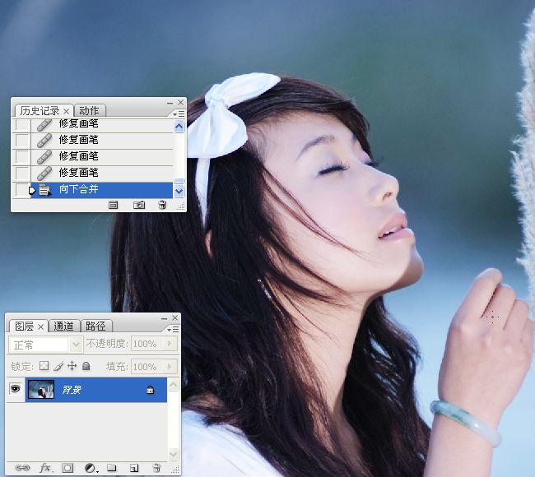The width and height of the screenshot is (535, 477).
Task: Create a new layer
Action: (x=133, y=468)
